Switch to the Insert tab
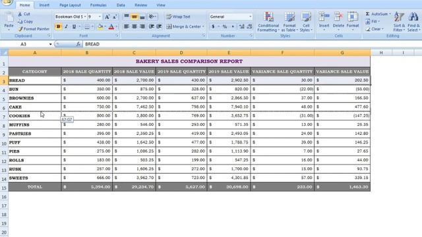The image size is (422, 237). pyautogui.click(x=44, y=5)
